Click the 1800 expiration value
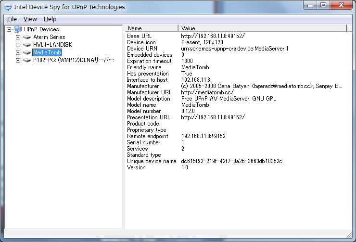The image size is (356, 242). point(187,61)
